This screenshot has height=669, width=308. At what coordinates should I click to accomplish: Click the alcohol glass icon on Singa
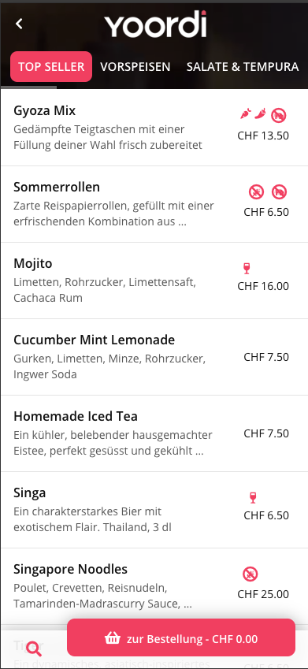(x=253, y=497)
